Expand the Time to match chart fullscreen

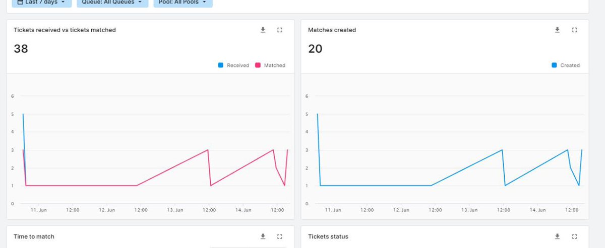tap(280, 236)
